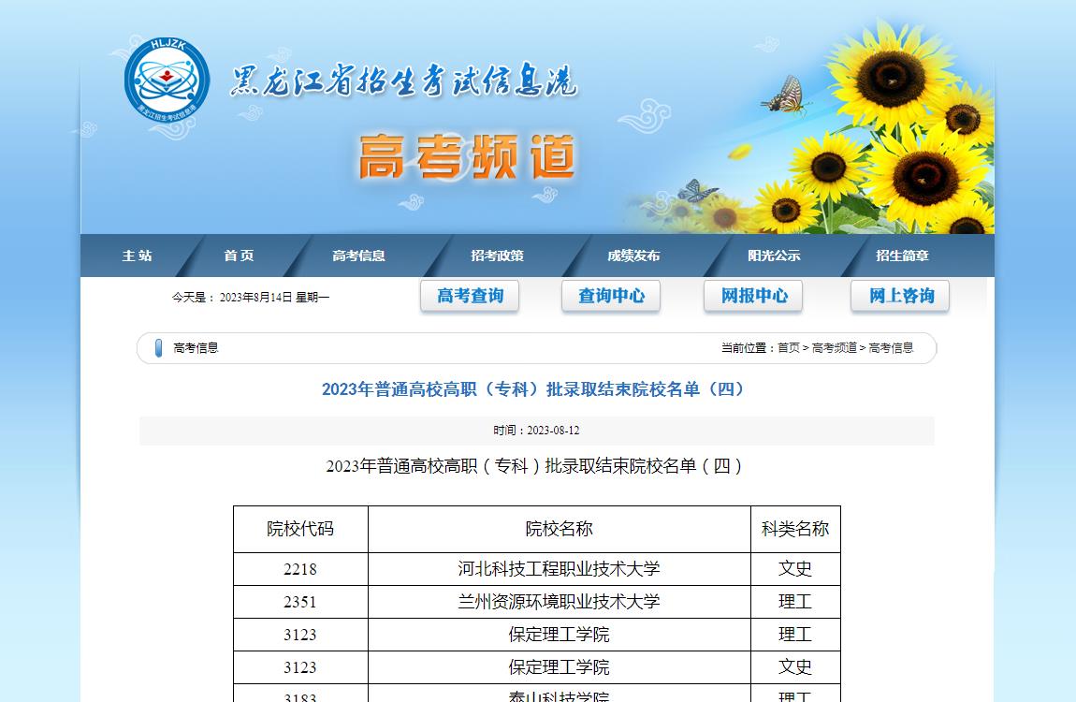
Task: Open the 主站 menu item
Action: click(137, 256)
